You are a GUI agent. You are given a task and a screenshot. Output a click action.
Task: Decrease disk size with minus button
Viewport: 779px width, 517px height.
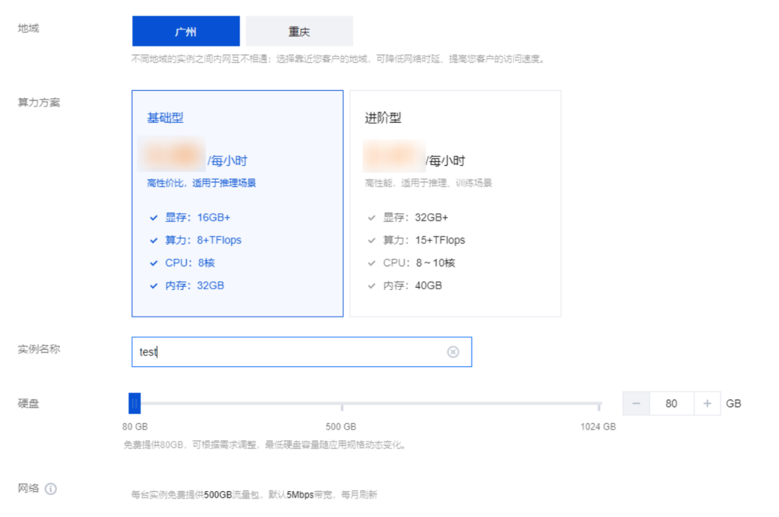pos(636,404)
